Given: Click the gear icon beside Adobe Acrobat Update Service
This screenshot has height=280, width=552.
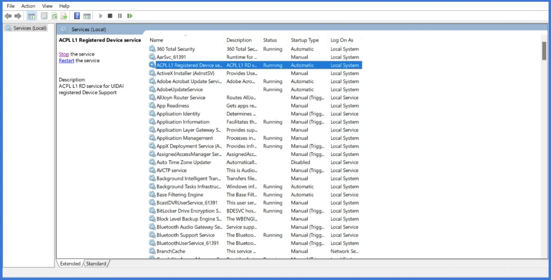Looking at the screenshot, I should pyautogui.click(x=152, y=81).
